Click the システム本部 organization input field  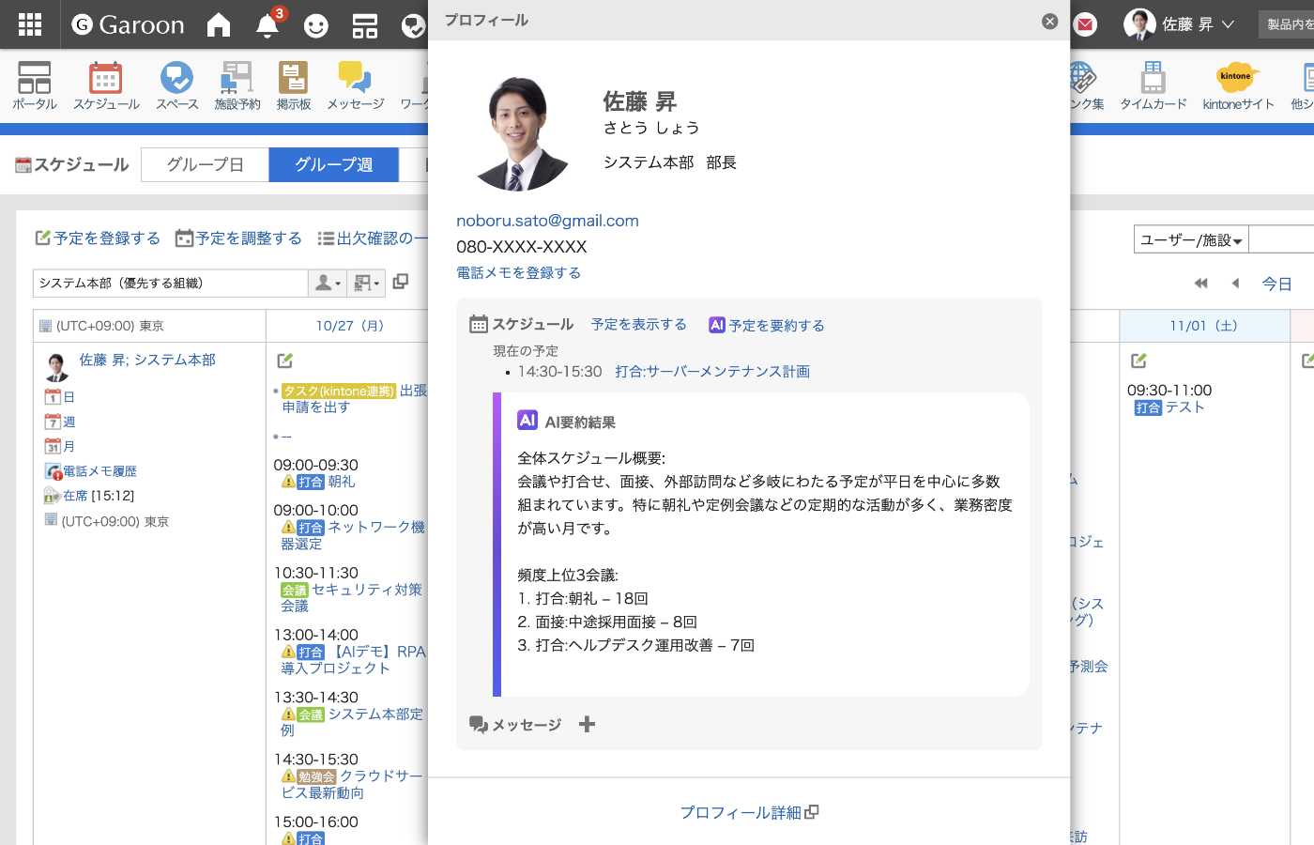click(170, 283)
